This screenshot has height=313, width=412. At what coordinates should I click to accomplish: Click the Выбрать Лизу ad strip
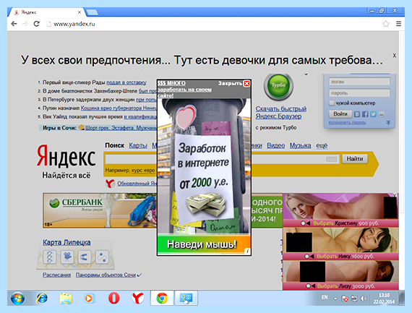(340, 286)
